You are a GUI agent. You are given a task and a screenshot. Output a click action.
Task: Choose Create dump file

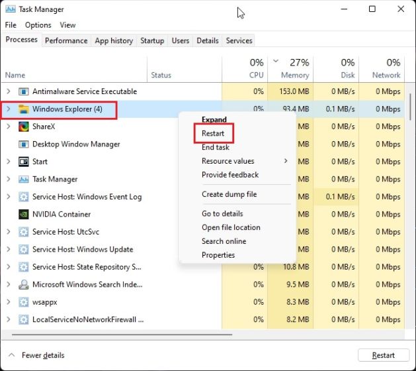tap(229, 194)
